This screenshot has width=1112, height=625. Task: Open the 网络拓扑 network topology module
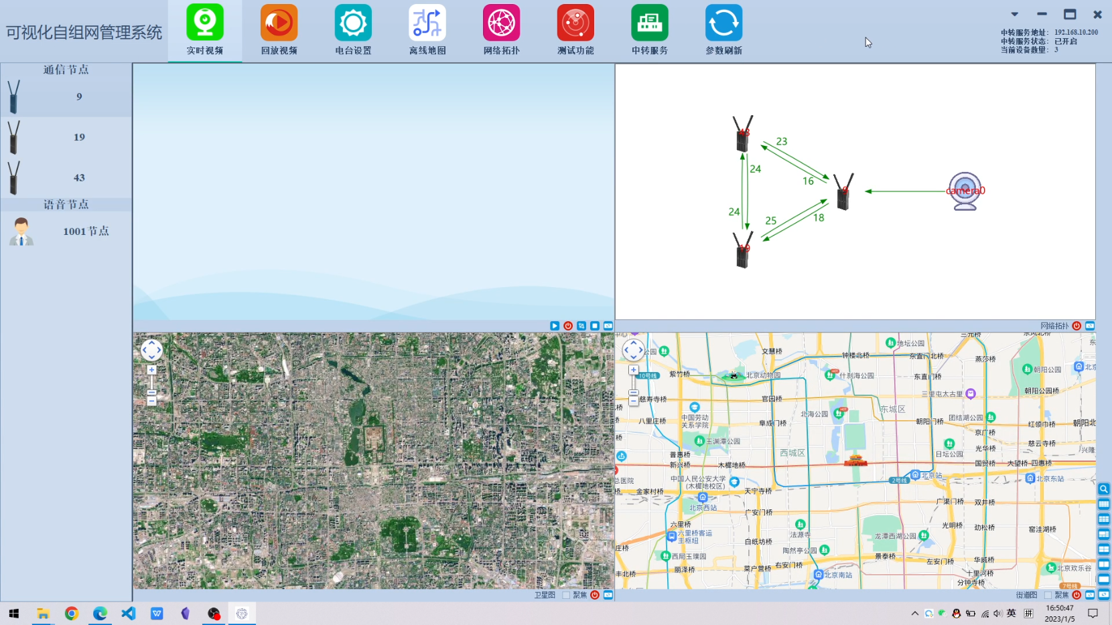coord(502,31)
